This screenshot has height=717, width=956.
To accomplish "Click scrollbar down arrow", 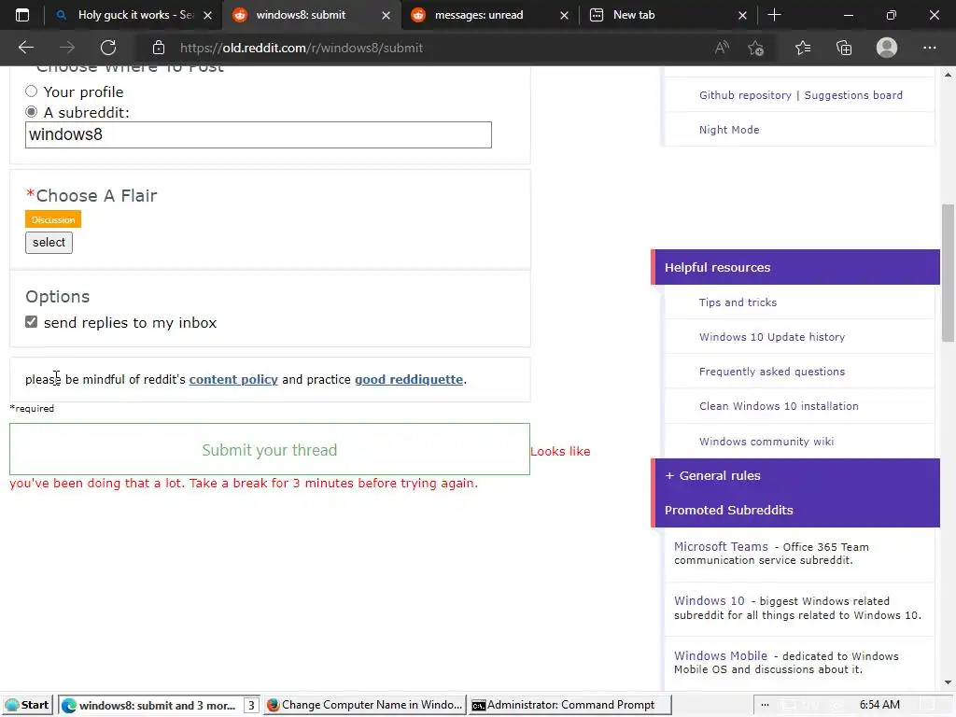I will point(948,682).
